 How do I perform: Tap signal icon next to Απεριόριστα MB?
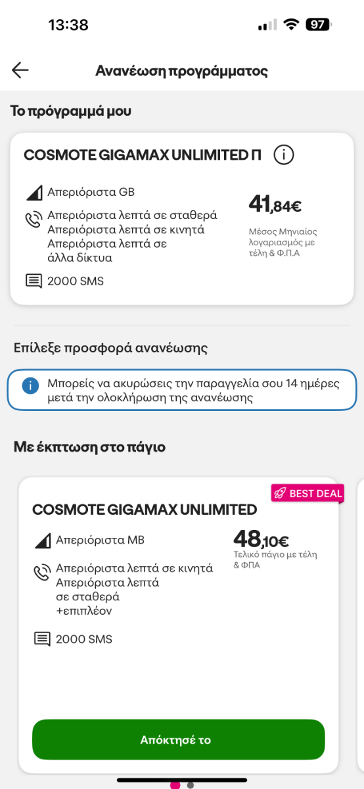pyautogui.click(x=42, y=541)
